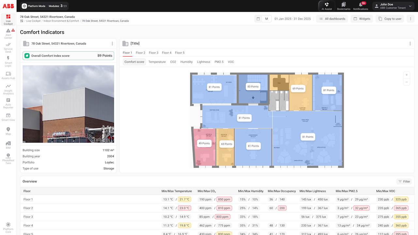The width and height of the screenshot is (418, 235).
Task: Select CO2 metric
Action: pyautogui.click(x=173, y=62)
